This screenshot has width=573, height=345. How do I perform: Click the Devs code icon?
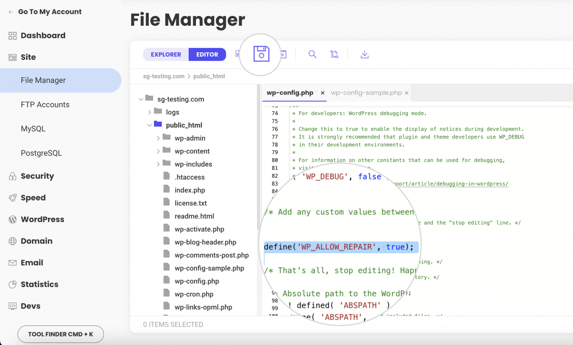13,306
